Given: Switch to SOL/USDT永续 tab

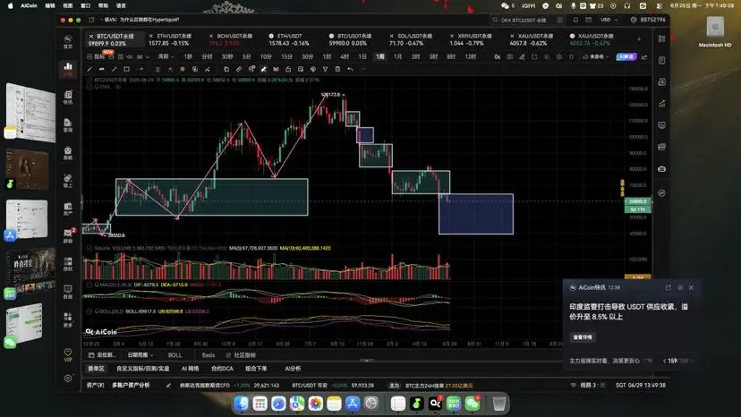Looking at the screenshot, I should point(411,39).
